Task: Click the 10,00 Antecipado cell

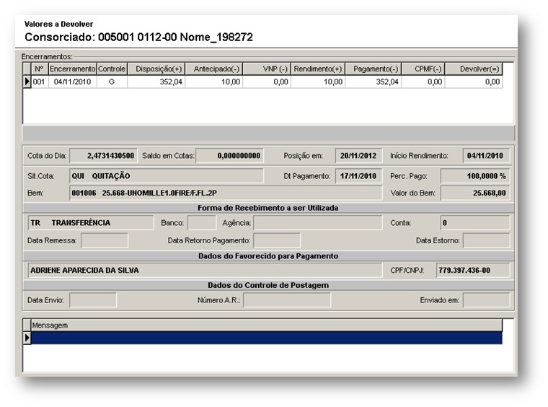Action: tap(214, 82)
